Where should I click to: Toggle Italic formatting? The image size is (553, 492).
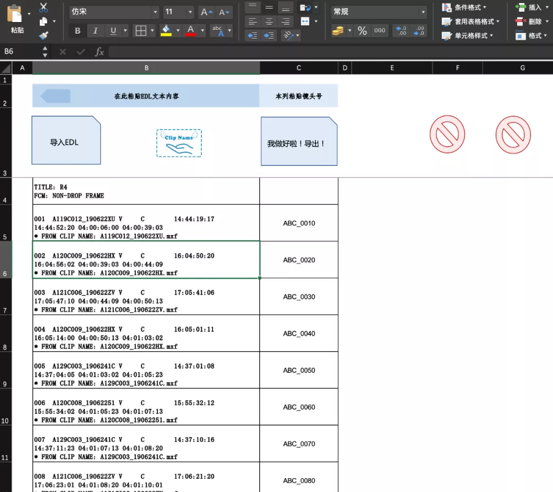(x=95, y=31)
